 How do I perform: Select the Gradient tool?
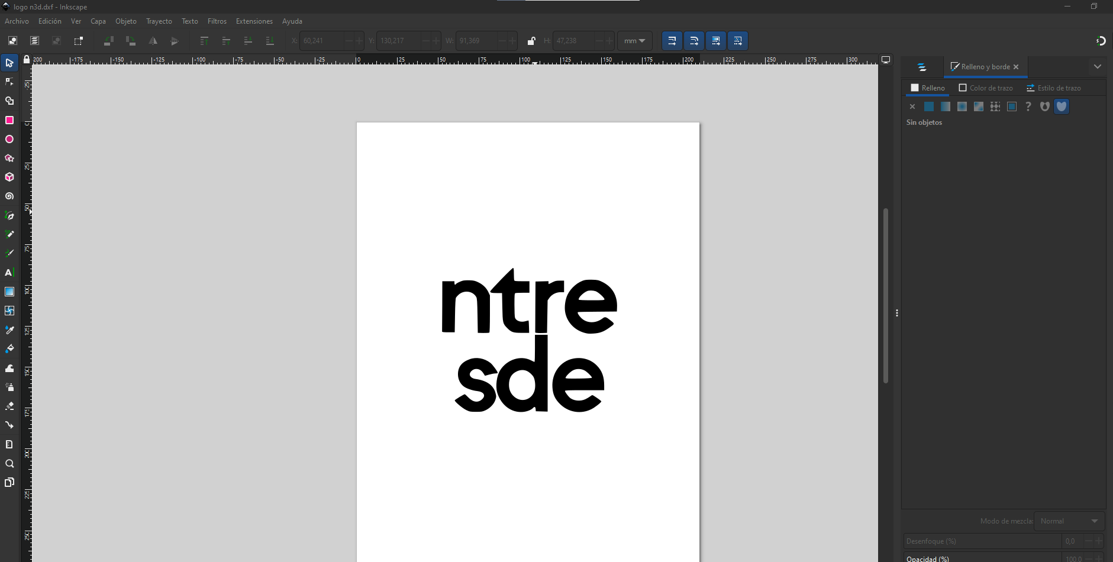coord(9,292)
